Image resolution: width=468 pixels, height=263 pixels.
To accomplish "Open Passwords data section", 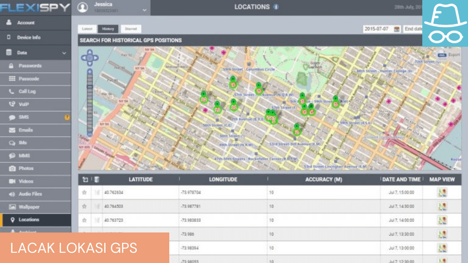I will coord(35,66).
